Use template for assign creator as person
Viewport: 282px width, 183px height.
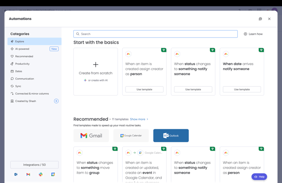144,89
